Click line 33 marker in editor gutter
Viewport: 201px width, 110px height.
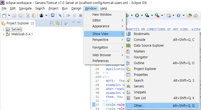pos(94,105)
